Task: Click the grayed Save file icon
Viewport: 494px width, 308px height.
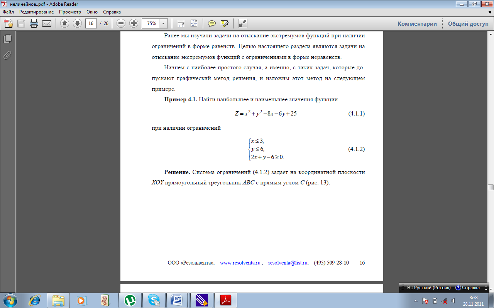Action: tap(21, 23)
